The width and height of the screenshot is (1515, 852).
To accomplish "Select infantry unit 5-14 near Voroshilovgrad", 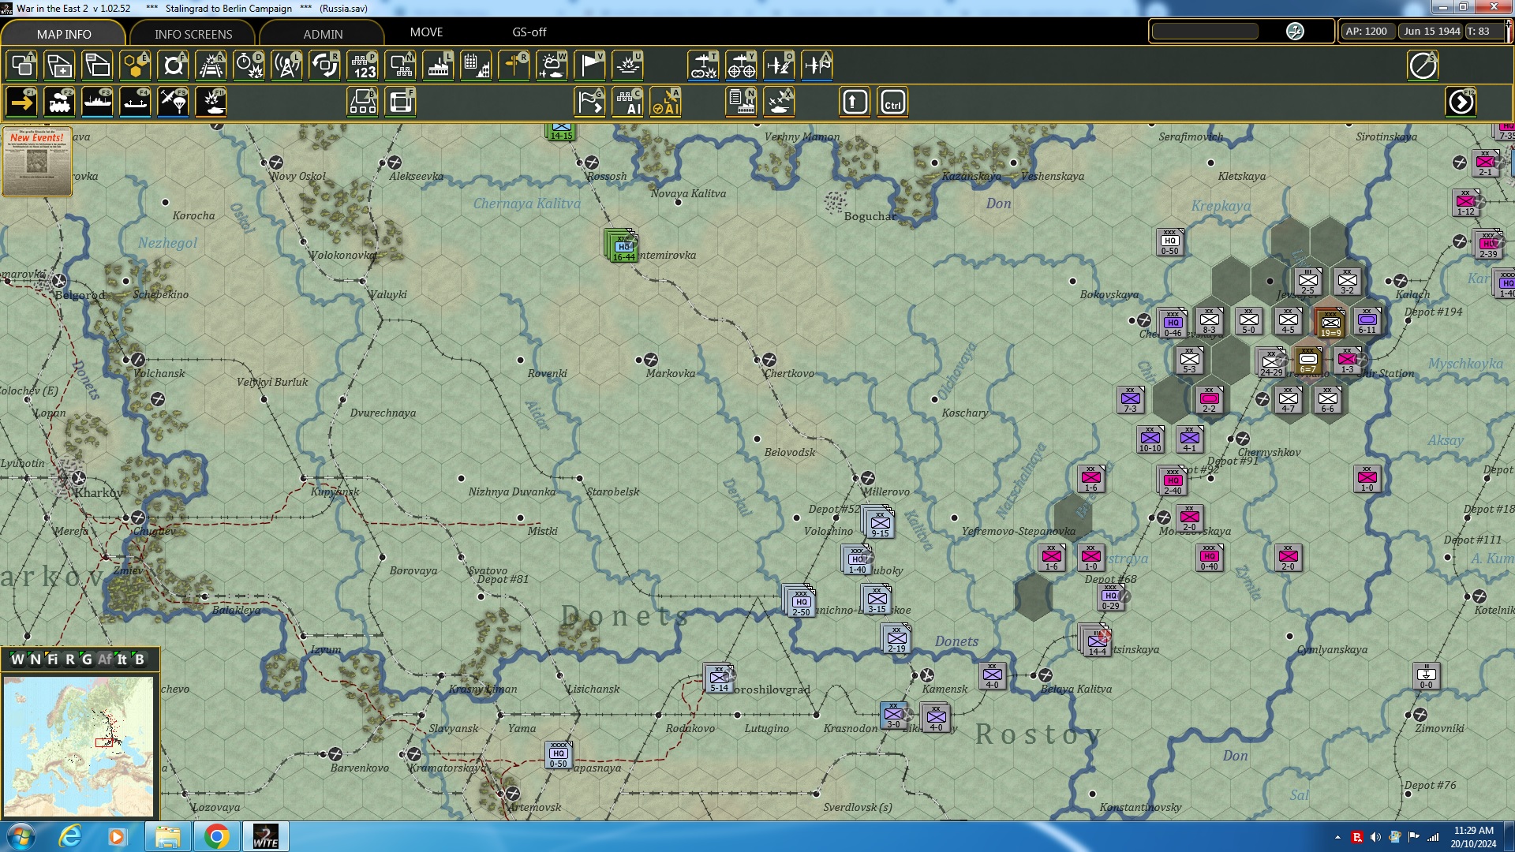I will 719,678.
